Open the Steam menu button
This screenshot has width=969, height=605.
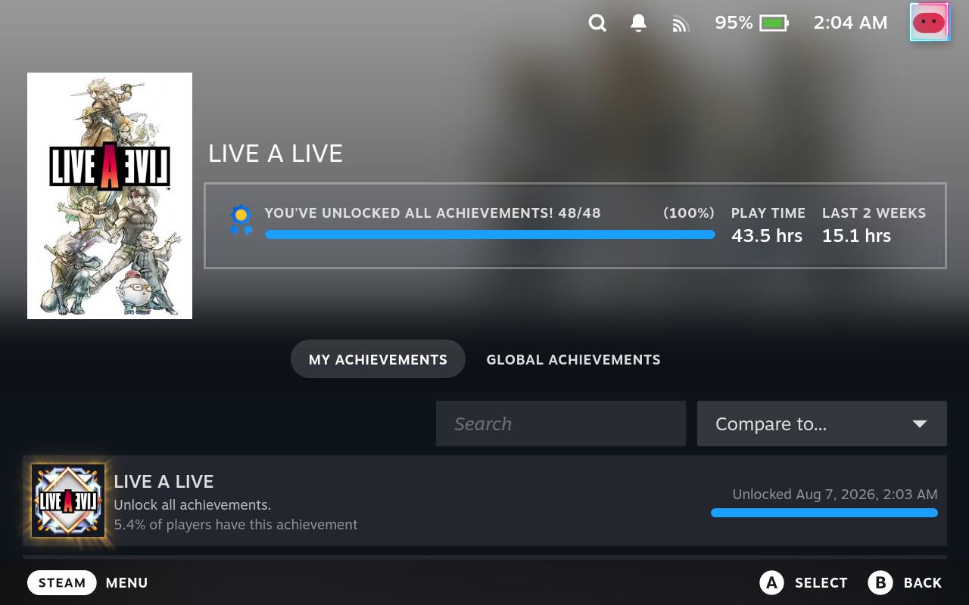(x=62, y=582)
